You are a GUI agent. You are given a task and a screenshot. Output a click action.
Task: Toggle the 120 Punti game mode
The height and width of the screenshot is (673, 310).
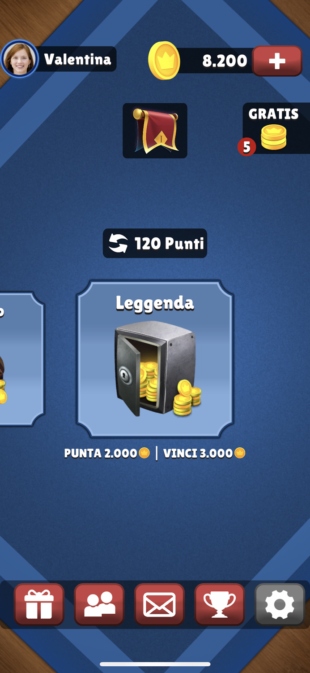[x=155, y=243]
